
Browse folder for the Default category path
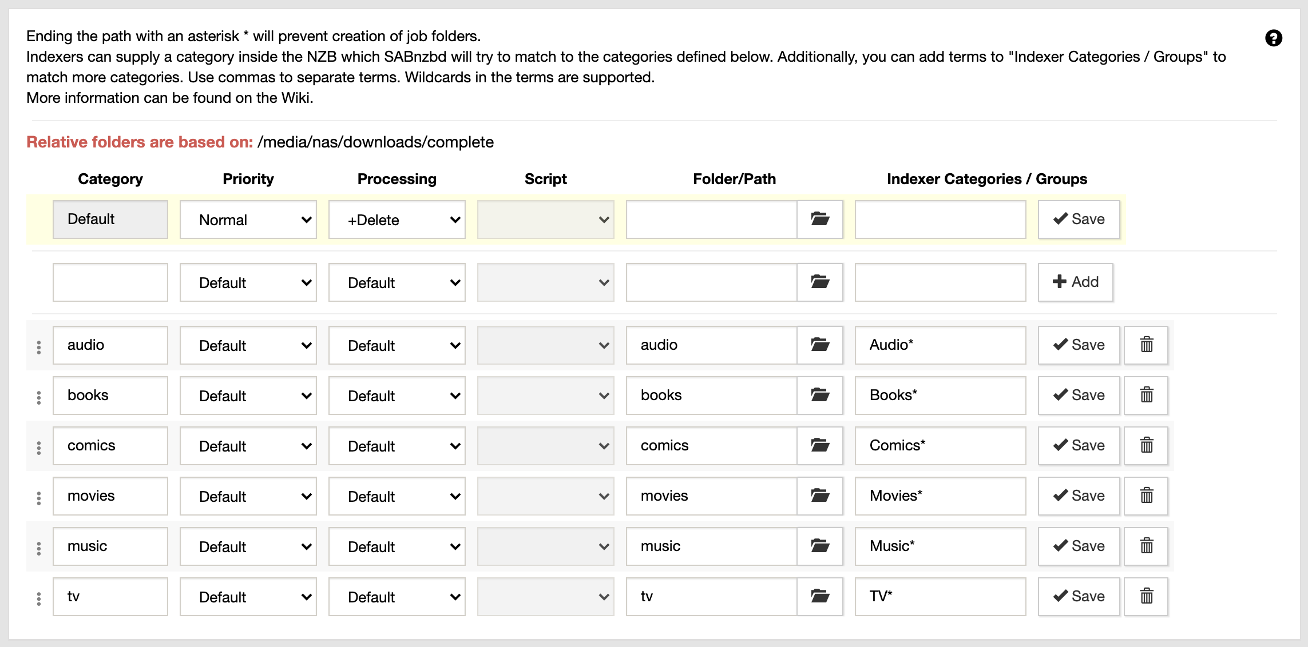(820, 219)
